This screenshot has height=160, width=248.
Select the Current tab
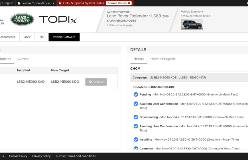23,59
